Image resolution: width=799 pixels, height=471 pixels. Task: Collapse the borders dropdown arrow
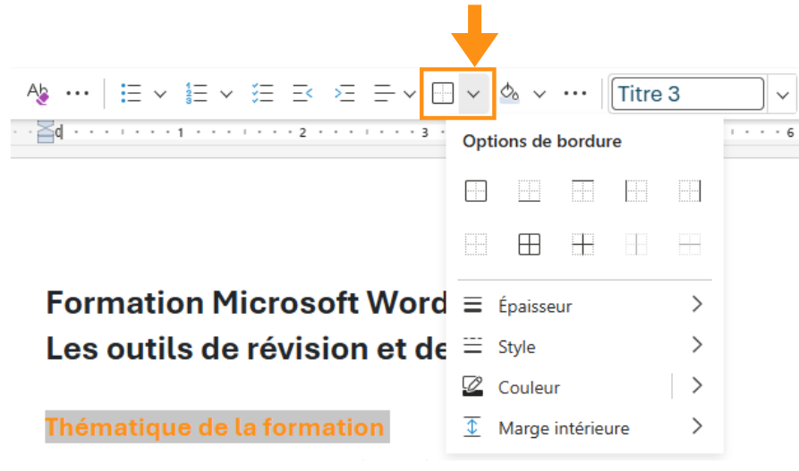point(474,94)
